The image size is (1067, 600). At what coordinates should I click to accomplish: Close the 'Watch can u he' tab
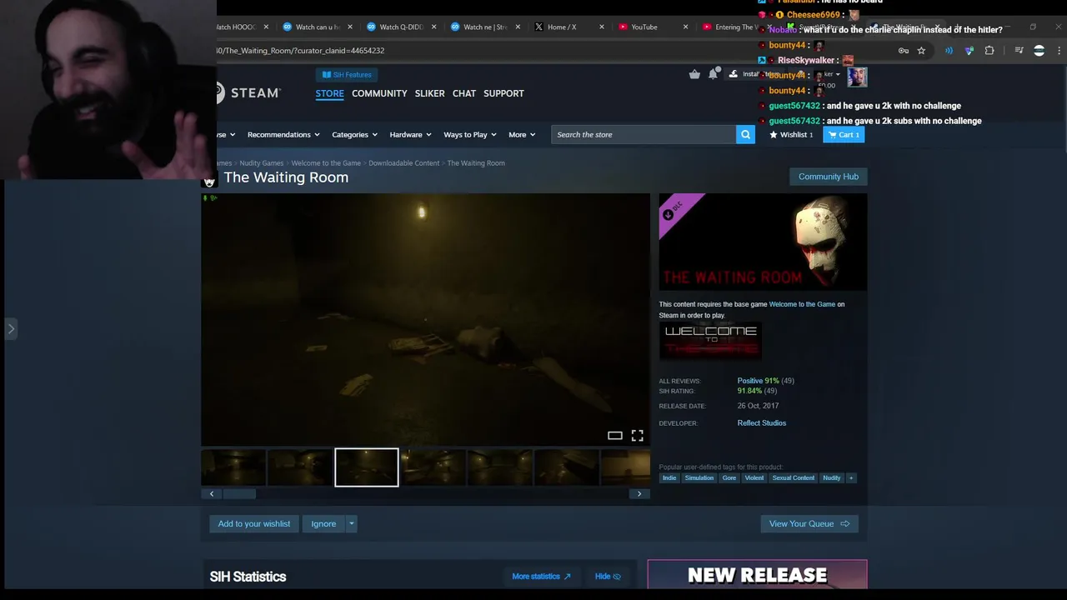(x=350, y=27)
